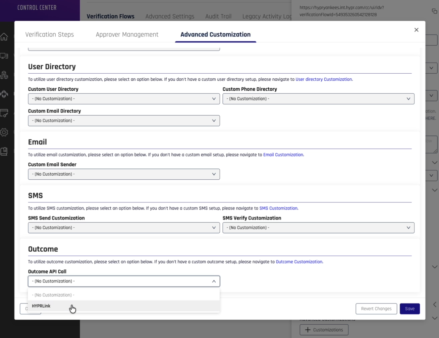Click the copy URL icon
Image resolution: width=439 pixels, height=338 pixels.
point(434,11)
